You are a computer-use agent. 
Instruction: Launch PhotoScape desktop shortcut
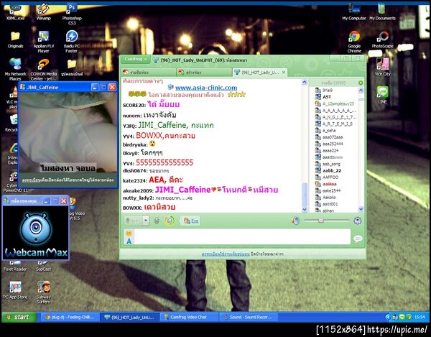(x=382, y=40)
